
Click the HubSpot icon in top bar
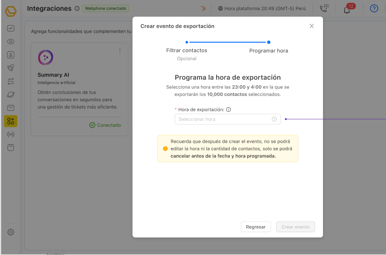coord(203,8)
